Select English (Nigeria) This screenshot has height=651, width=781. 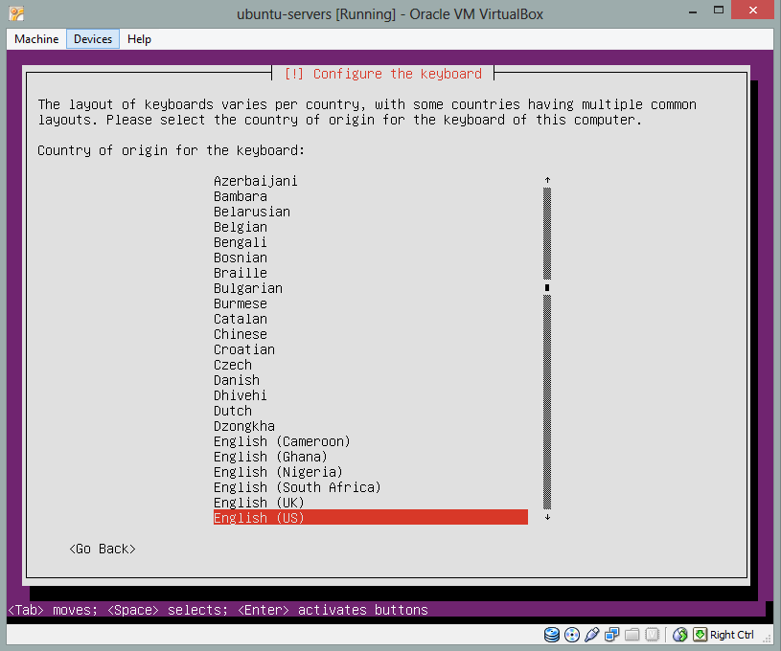click(x=279, y=472)
